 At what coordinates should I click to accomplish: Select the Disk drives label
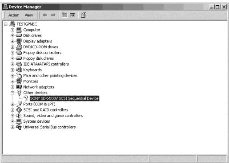pos(32,35)
